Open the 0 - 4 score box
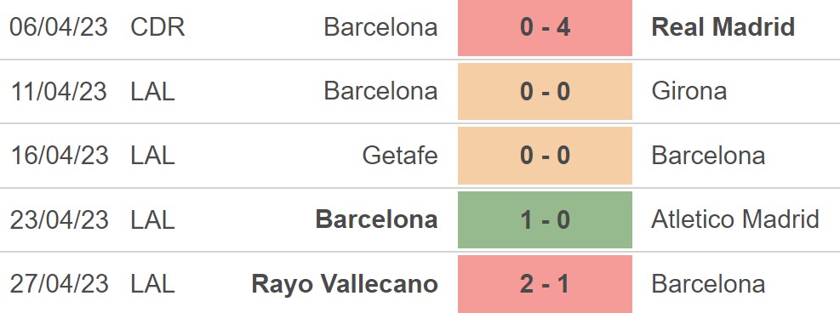The width and height of the screenshot is (840, 313). click(545, 28)
